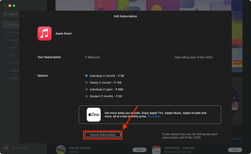Click the search magnifier icon in sidebar
251x154 pixels.
(5, 14)
